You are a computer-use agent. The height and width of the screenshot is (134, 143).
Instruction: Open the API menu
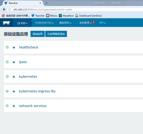102,23
